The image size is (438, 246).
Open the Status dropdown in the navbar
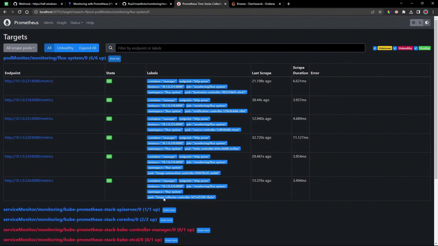point(76,23)
